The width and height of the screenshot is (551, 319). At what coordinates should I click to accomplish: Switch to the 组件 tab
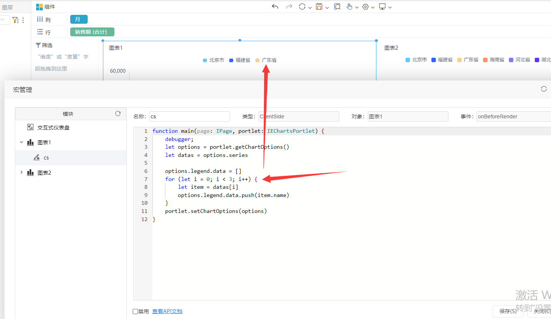tap(46, 7)
